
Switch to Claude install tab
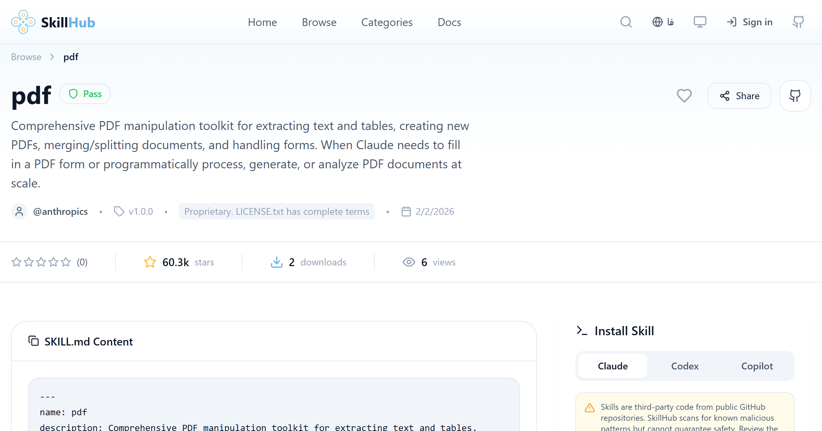[x=613, y=366]
